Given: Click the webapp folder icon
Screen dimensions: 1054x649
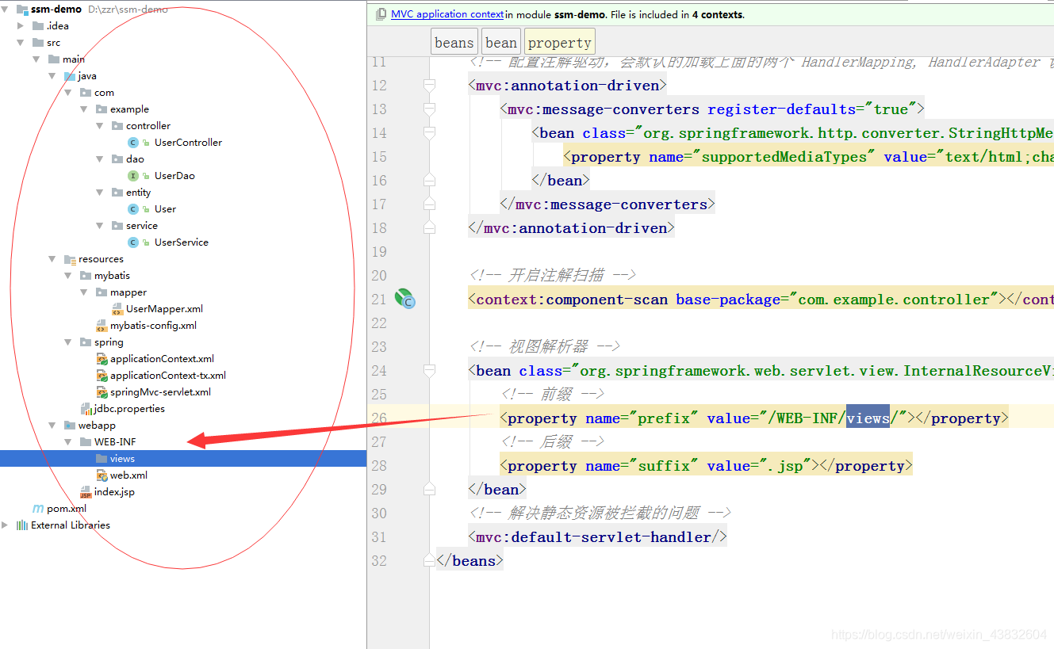Looking at the screenshot, I should point(70,426).
